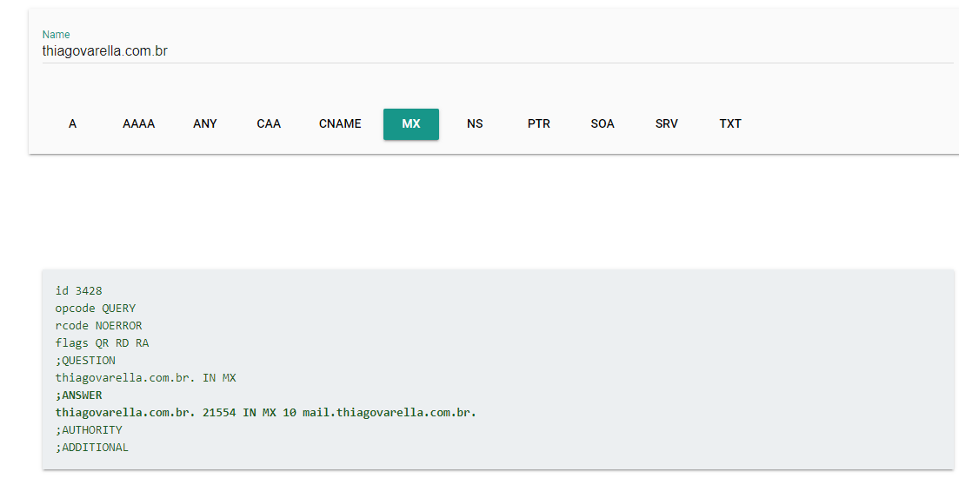Click the "flags QR RD RA" line
The image size is (959, 485).
click(x=102, y=343)
